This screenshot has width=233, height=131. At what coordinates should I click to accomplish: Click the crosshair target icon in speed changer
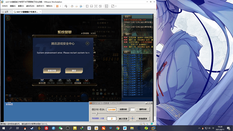[132, 118]
